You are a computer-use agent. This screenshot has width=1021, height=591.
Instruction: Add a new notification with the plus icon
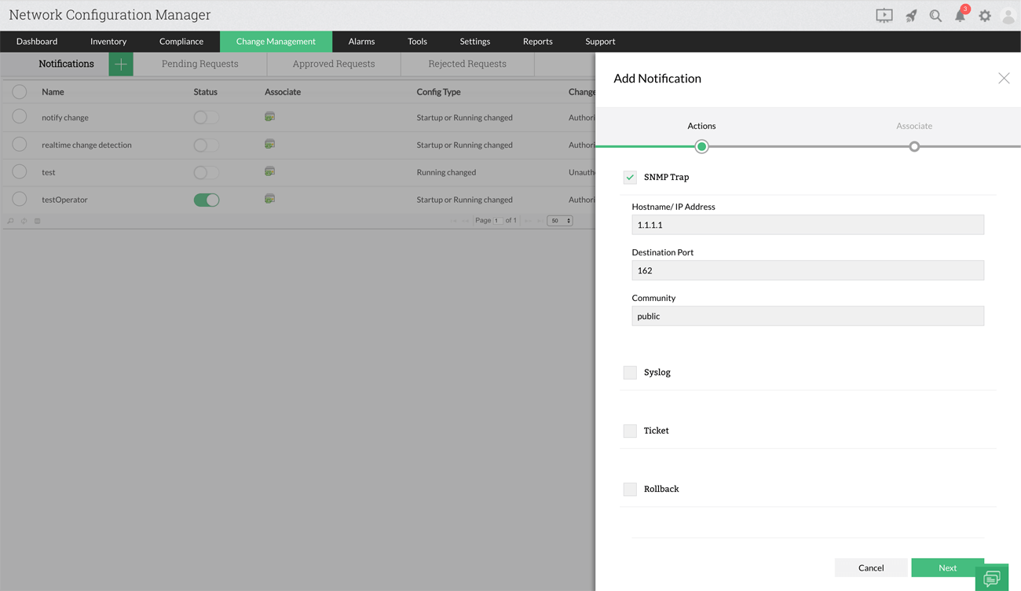click(x=120, y=64)
